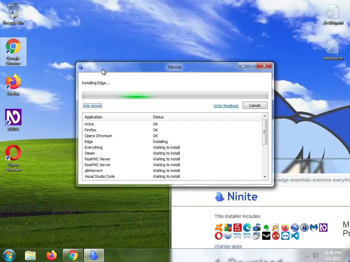Image resolution: width=350 pixels, height=262 pixels.
Task: Switch to Chrome in the taskbar
Action: (73, 255)
